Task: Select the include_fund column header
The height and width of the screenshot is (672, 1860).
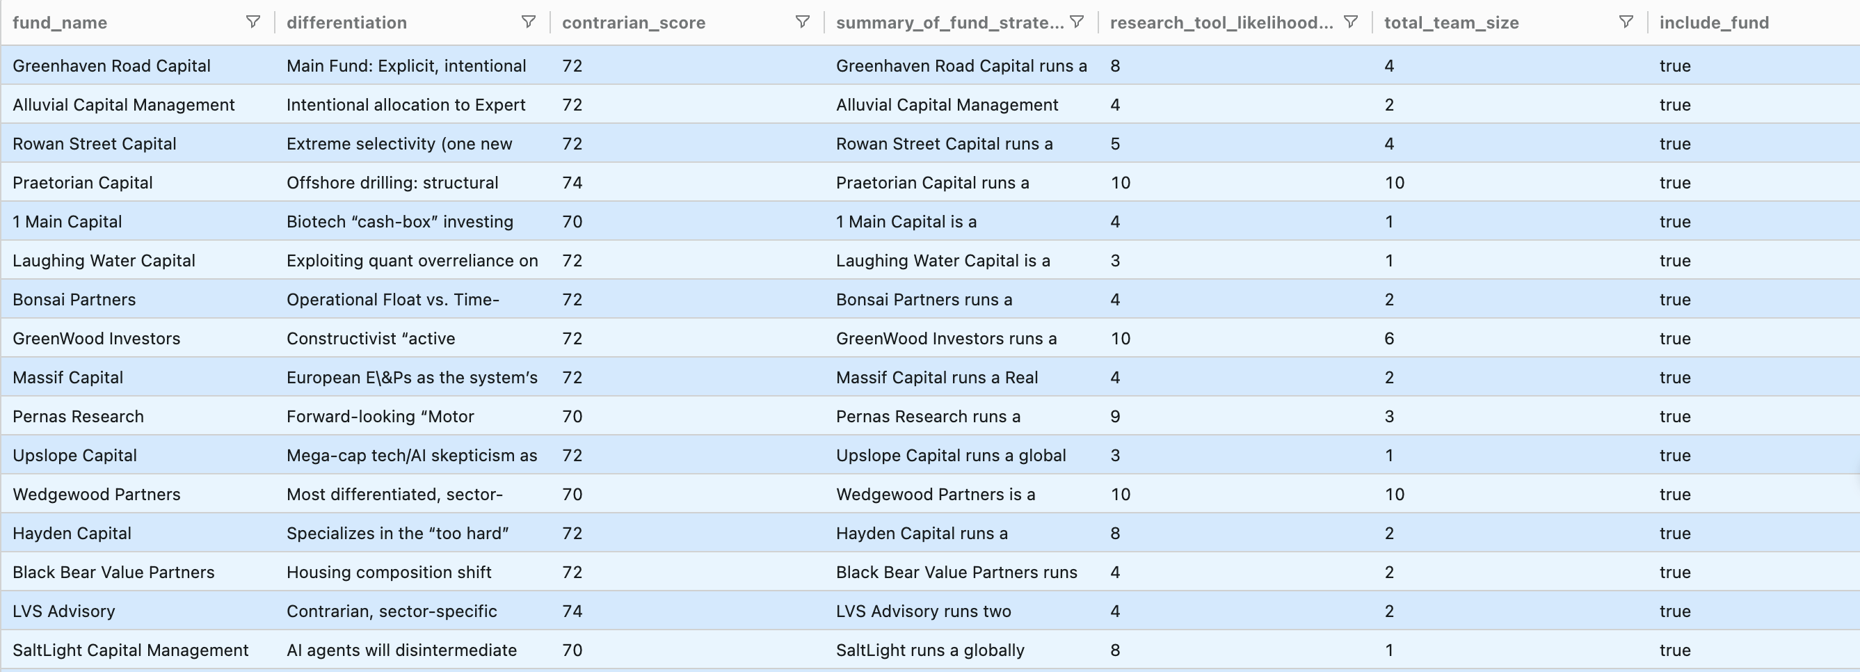Action: (1713, 22)
